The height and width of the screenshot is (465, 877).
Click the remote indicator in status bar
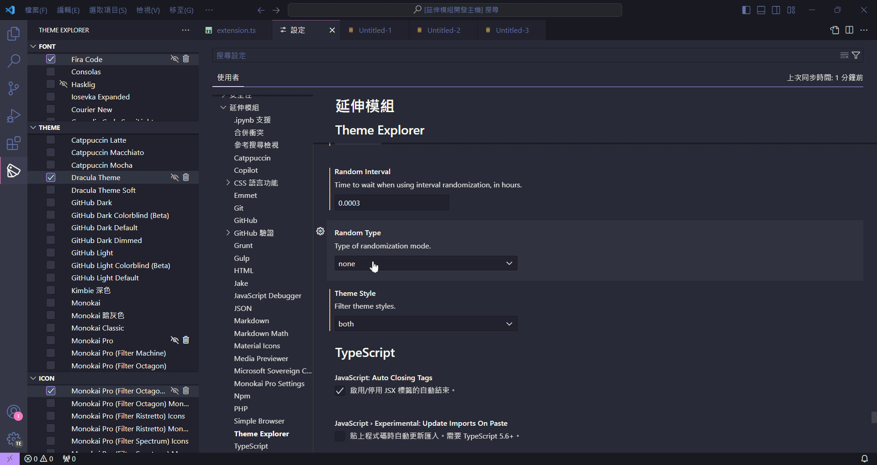tap(10, 459)
